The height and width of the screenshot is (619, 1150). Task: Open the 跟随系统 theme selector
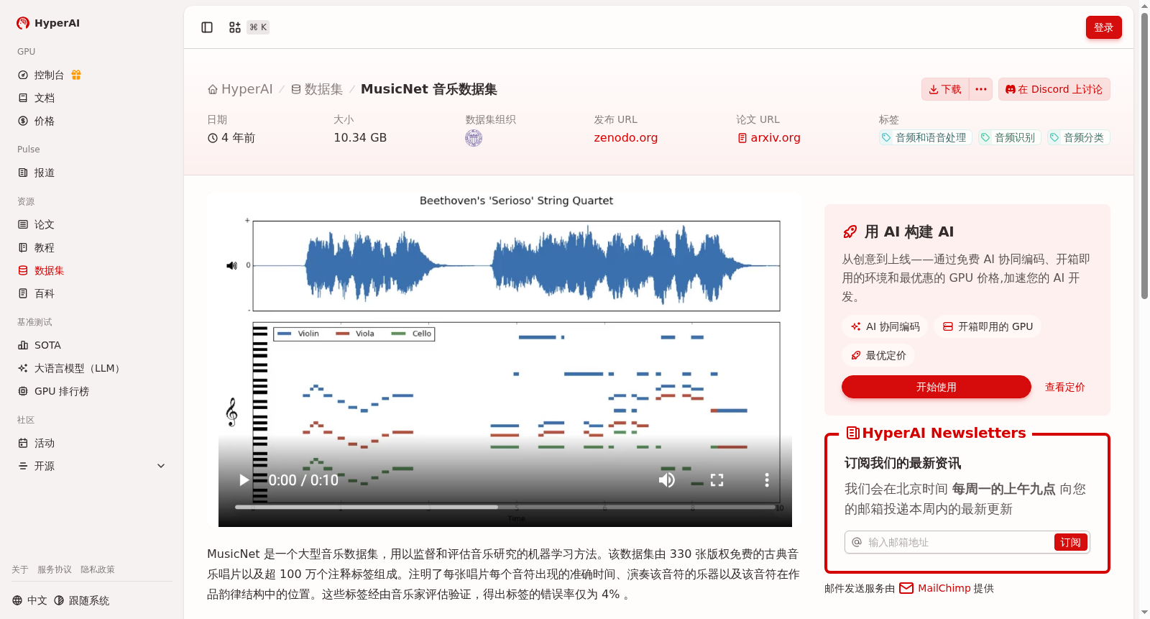click(x=82, y=600)
